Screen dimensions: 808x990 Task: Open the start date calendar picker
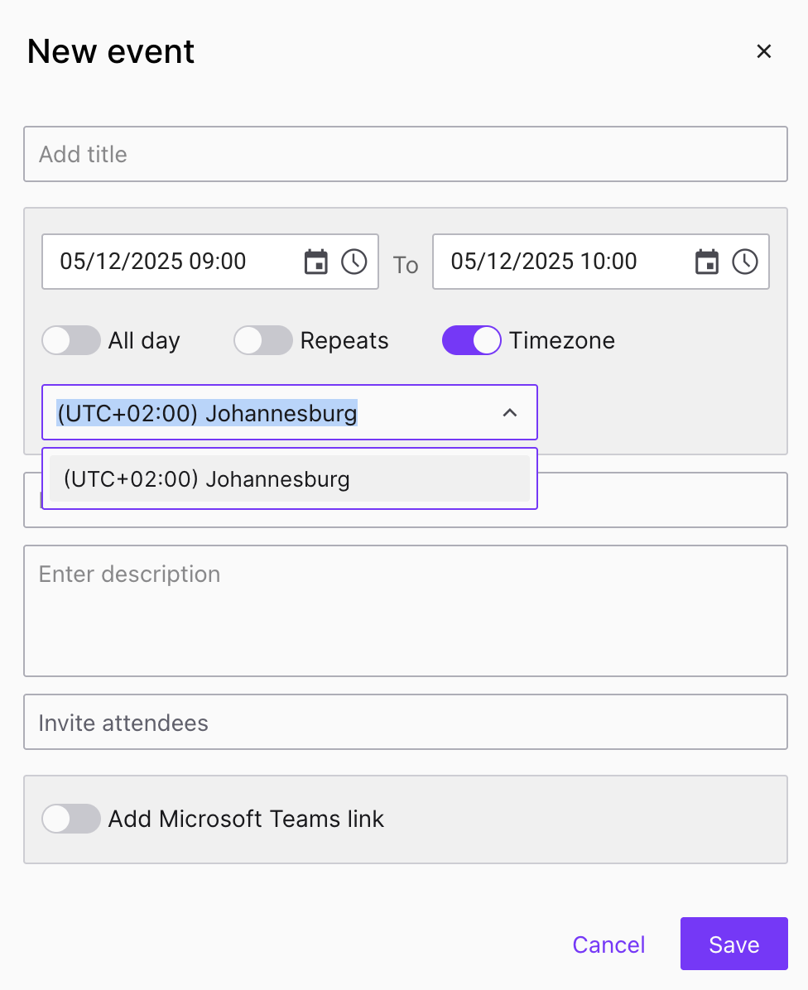pos(315,262)
